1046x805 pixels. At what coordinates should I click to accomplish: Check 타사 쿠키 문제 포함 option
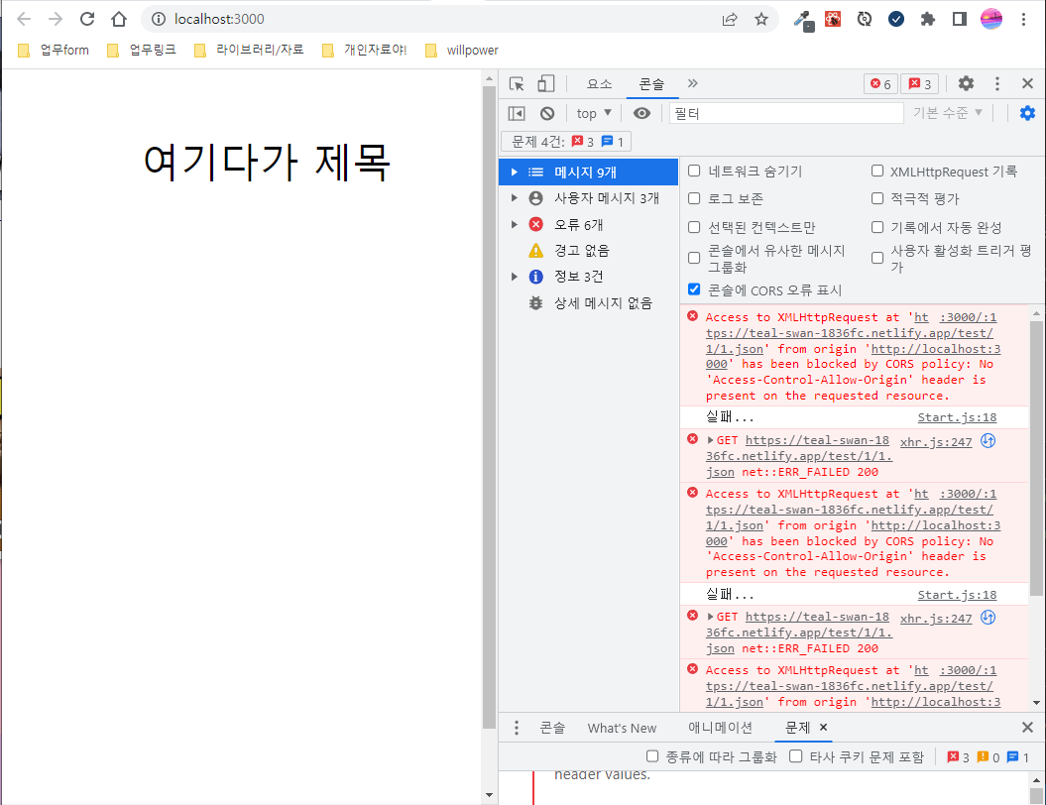click(795, 755)
